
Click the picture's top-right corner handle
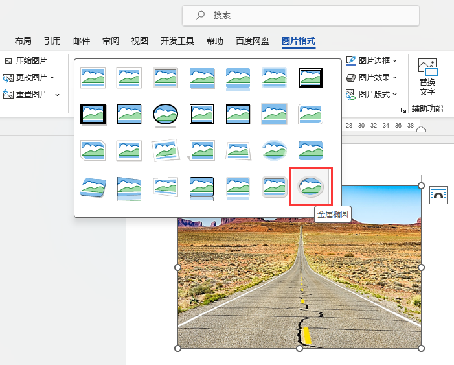pos(422,185)
